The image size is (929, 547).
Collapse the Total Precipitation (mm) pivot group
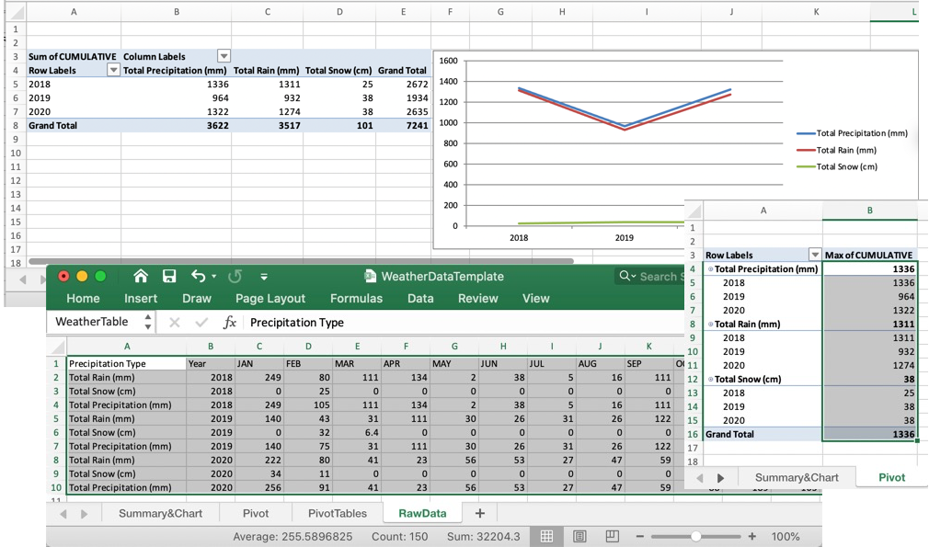click(709, 269)
